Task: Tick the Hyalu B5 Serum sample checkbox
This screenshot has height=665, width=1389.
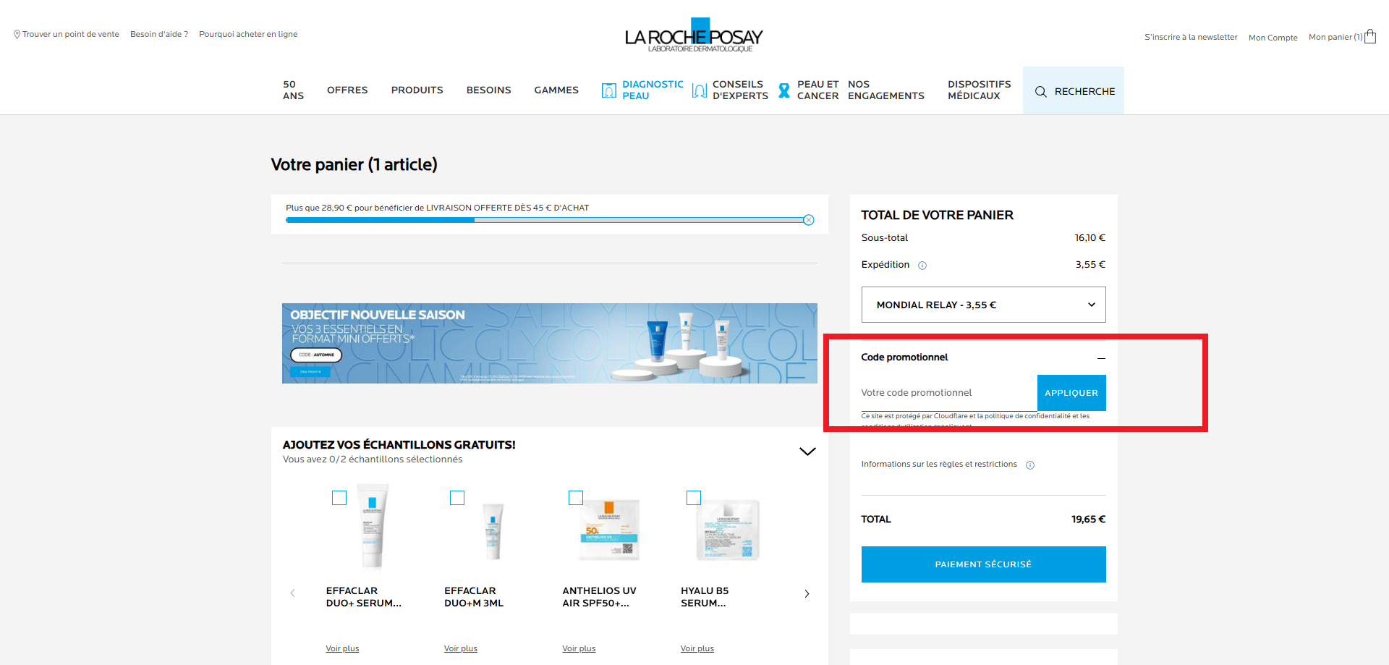Action: [694, 498]
